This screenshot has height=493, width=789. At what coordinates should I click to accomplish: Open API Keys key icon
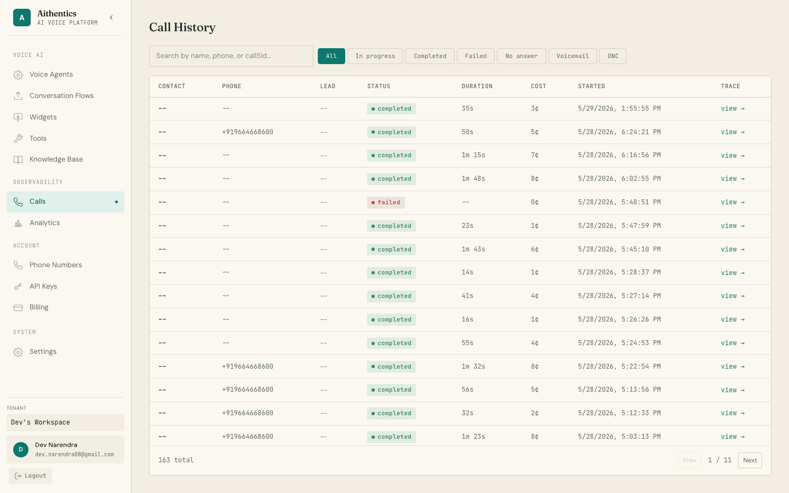click(18, 286)
